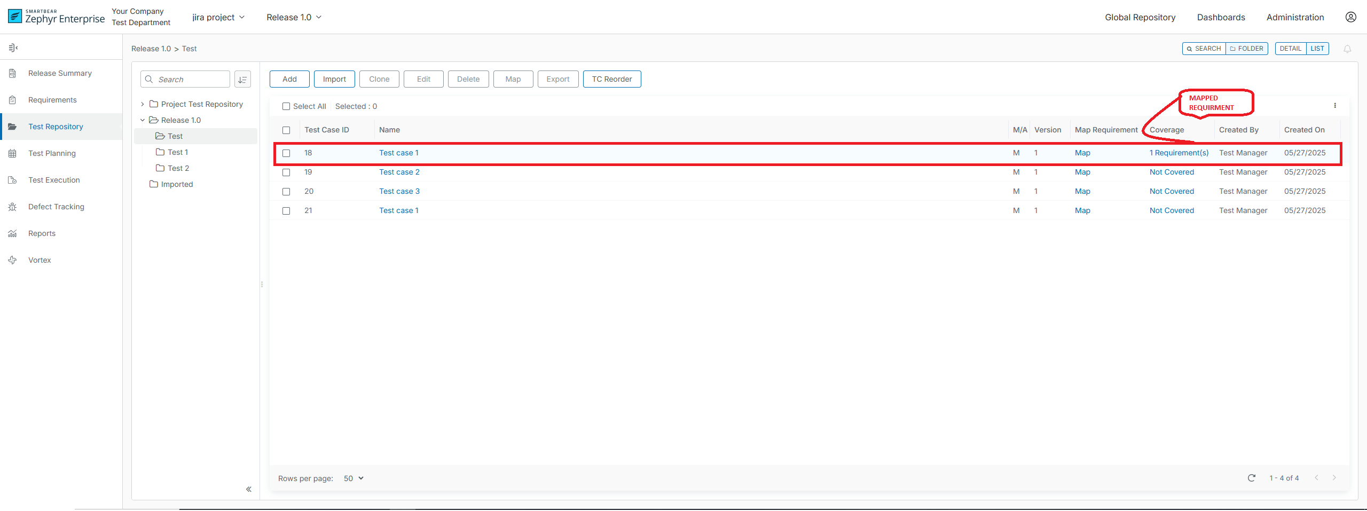The height and width of the screenshot is (511, 1367).
Task: Select the Reports sidebar icon
Action: click(x=13, y=233)
